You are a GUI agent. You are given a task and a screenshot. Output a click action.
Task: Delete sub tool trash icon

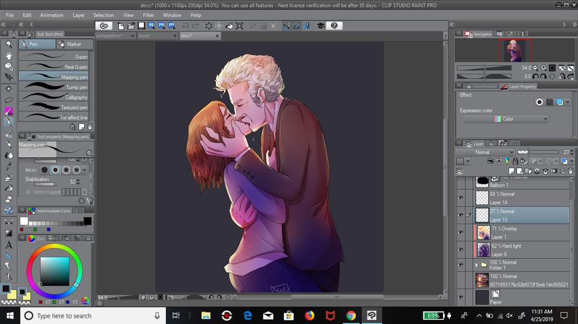coord(90,127)
